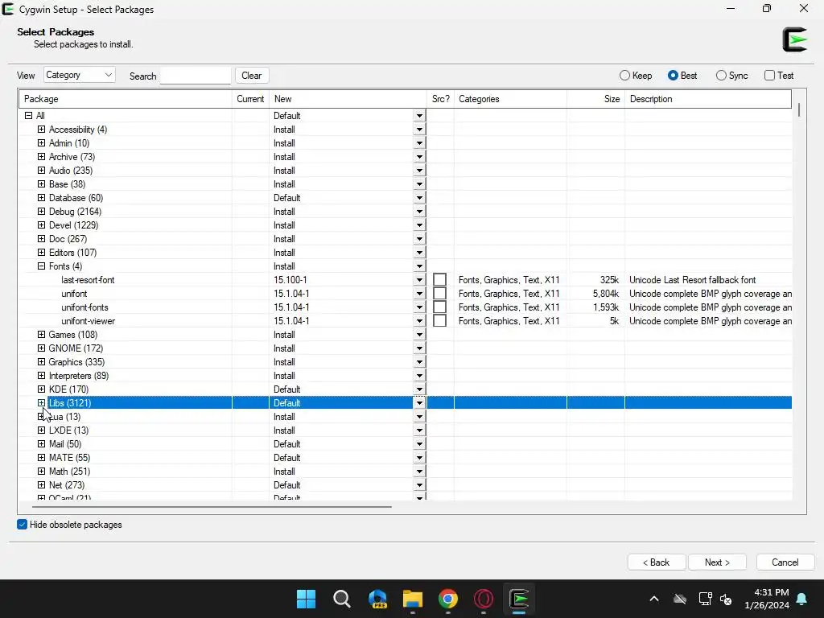
Task: Collapse the Fonts category
Action: 41,266
